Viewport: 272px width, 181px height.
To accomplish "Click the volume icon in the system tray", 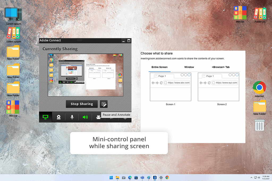I will pyautogui.click(x=259, y=178).
